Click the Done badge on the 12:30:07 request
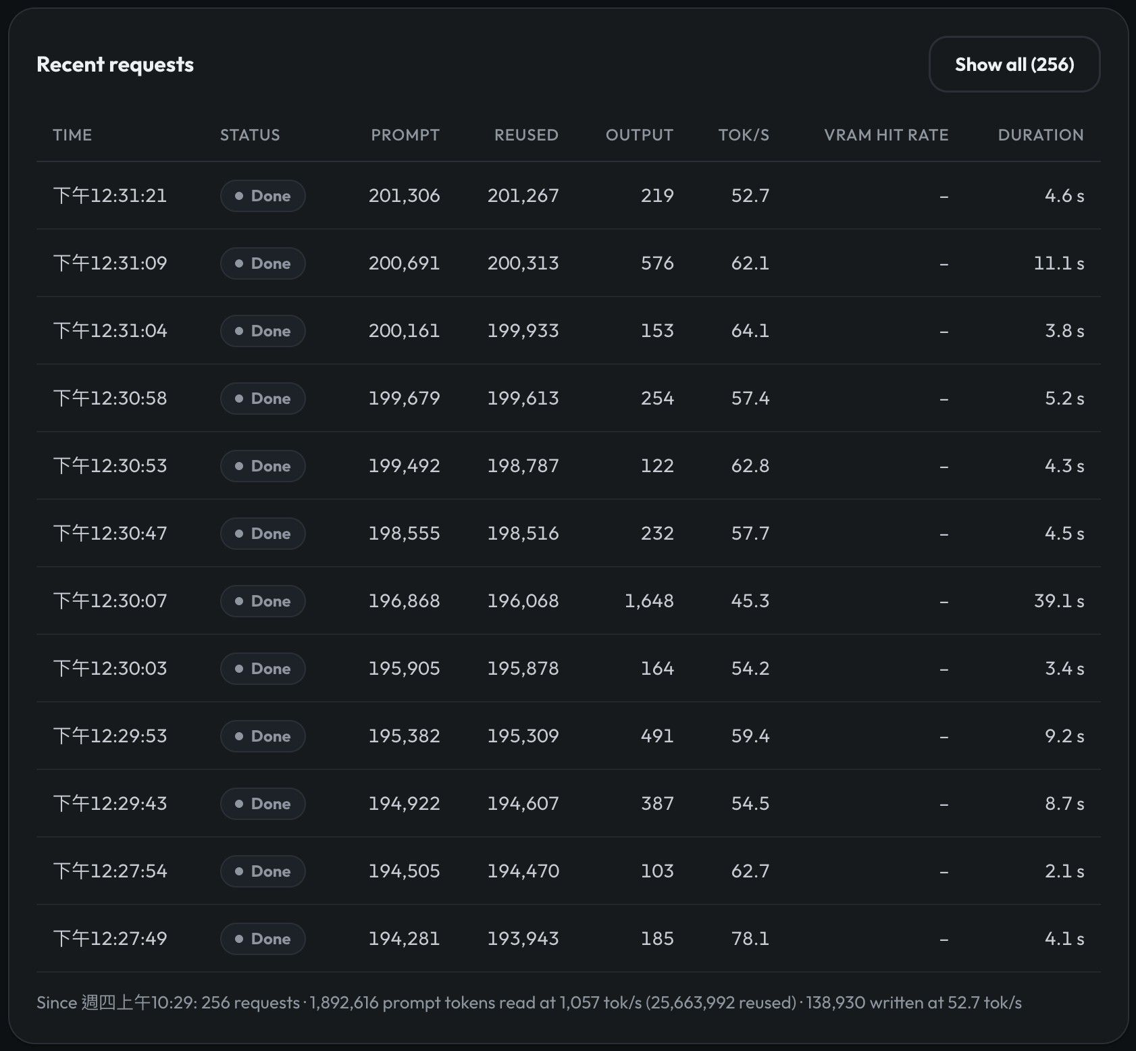 pyautogui.click(x=263, y=601)
